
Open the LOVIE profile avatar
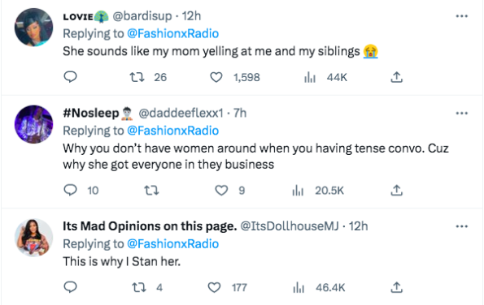(x=33, y=27)
